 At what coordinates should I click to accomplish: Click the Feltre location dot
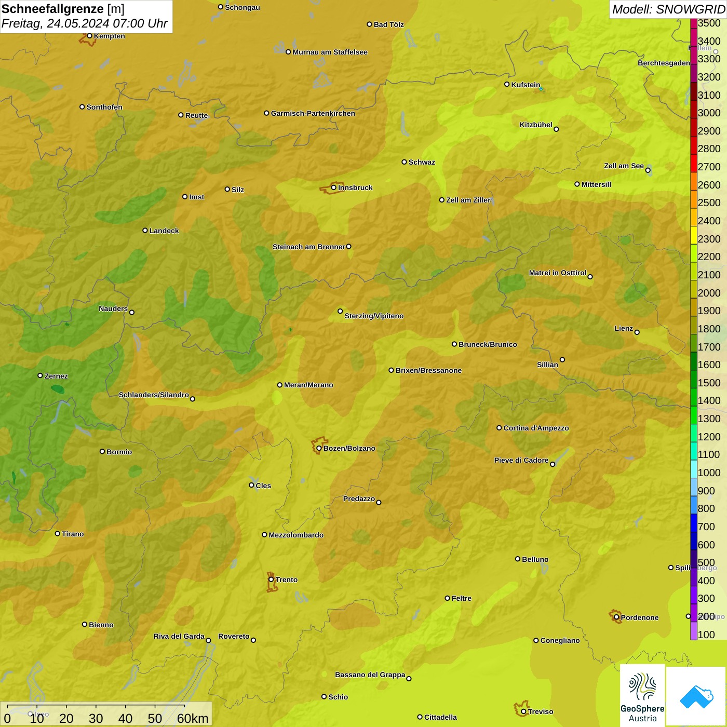[447, 598]
